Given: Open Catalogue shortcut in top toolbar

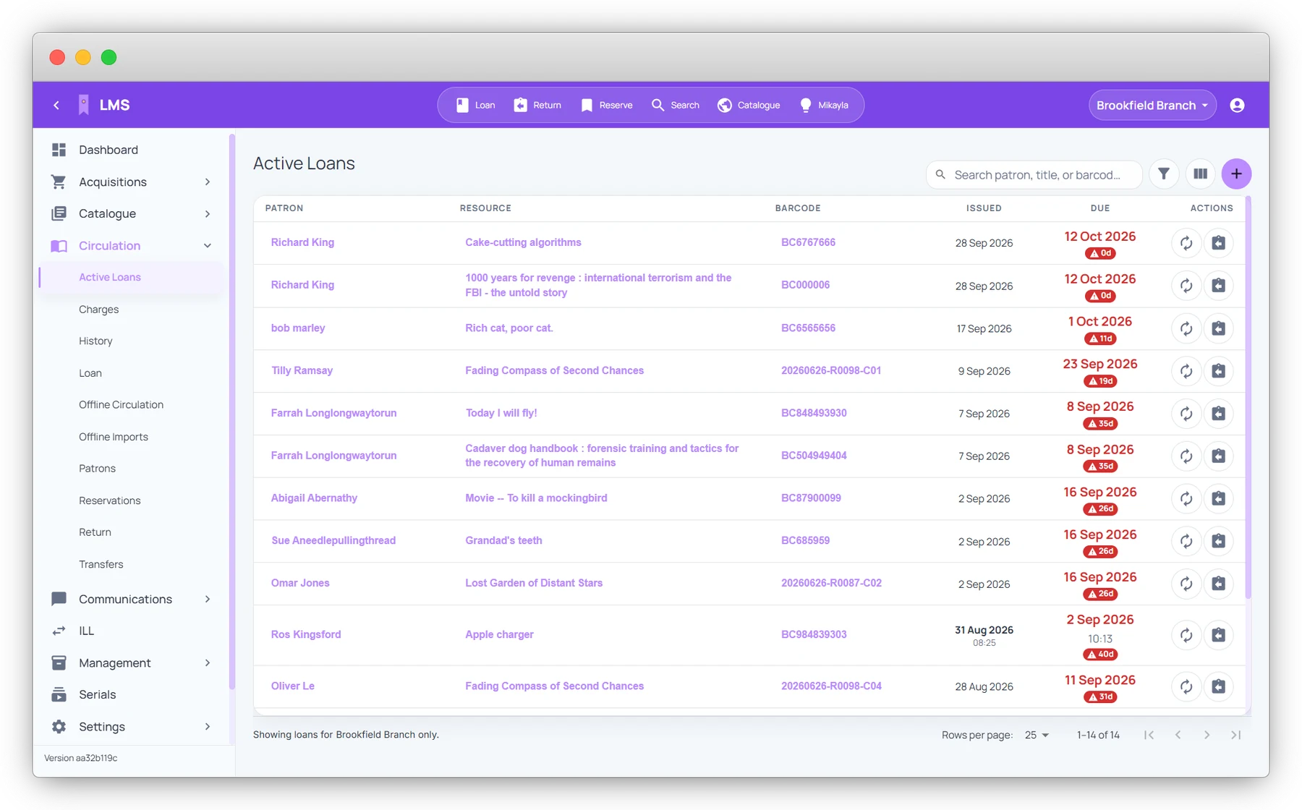Looking at the screenshot, I should point(749,105).
